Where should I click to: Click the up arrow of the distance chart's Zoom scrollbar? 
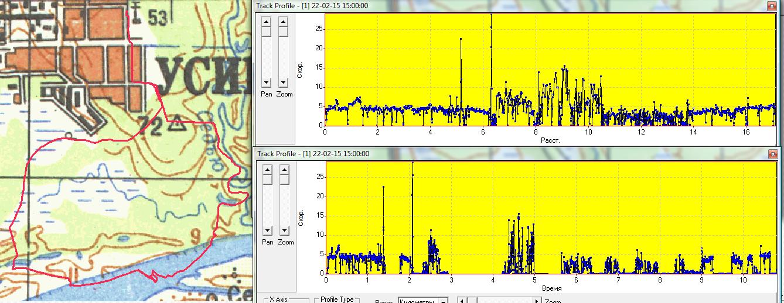click(x=284, y=22)
